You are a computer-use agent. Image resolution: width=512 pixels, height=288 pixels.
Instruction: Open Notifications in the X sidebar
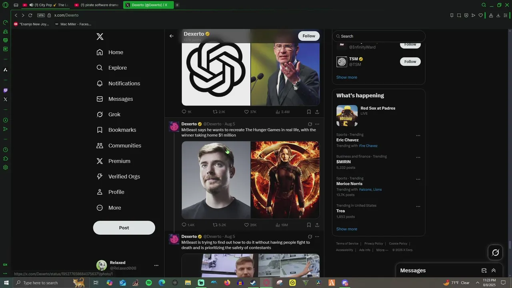(118, 83)
